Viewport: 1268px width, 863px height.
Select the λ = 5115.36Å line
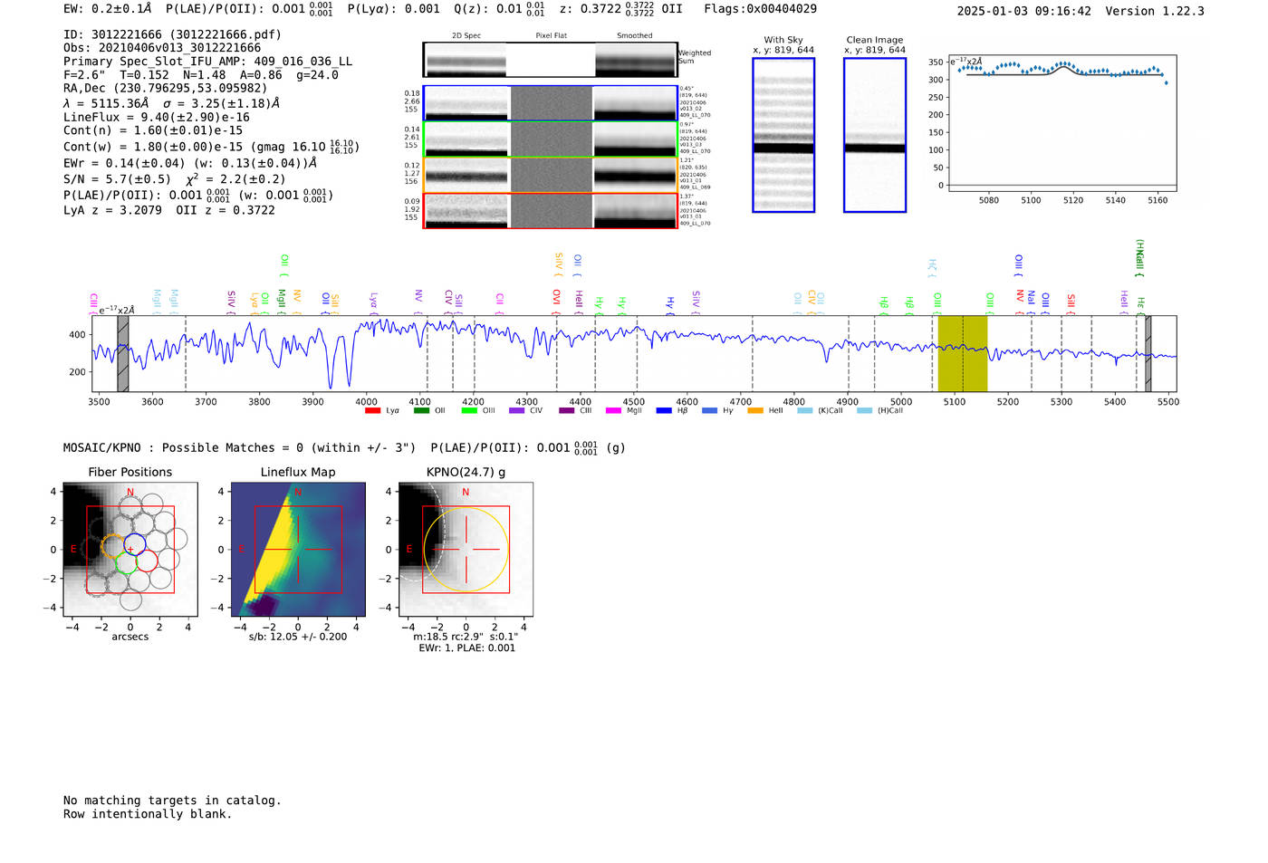(x=172, y=103)
